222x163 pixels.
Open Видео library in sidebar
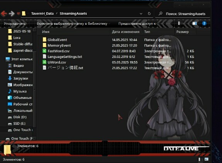pyautogui.click(x=16, y=66)
